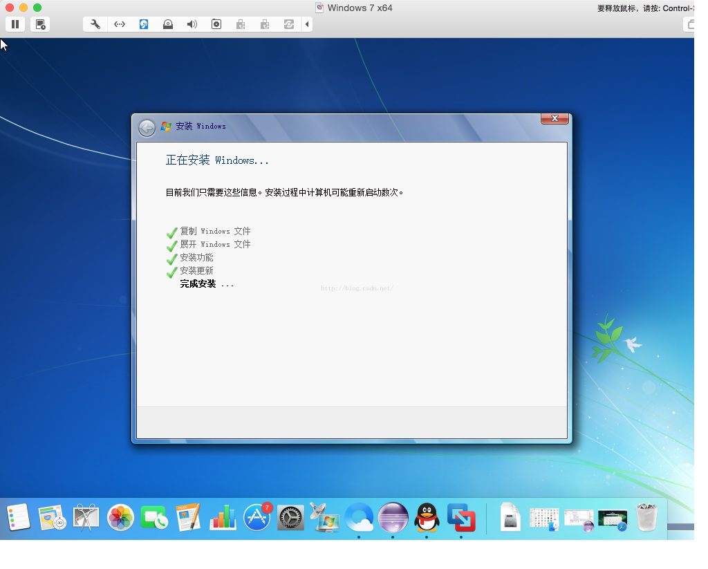
Task: Open the disk image document in Dock
Action: 510,518
